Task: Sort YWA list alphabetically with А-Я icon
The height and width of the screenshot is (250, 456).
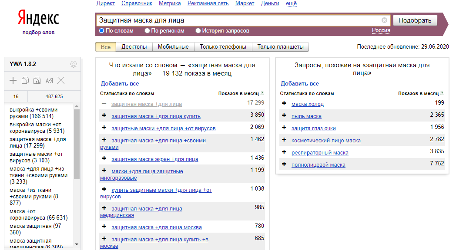Action: 49,80
